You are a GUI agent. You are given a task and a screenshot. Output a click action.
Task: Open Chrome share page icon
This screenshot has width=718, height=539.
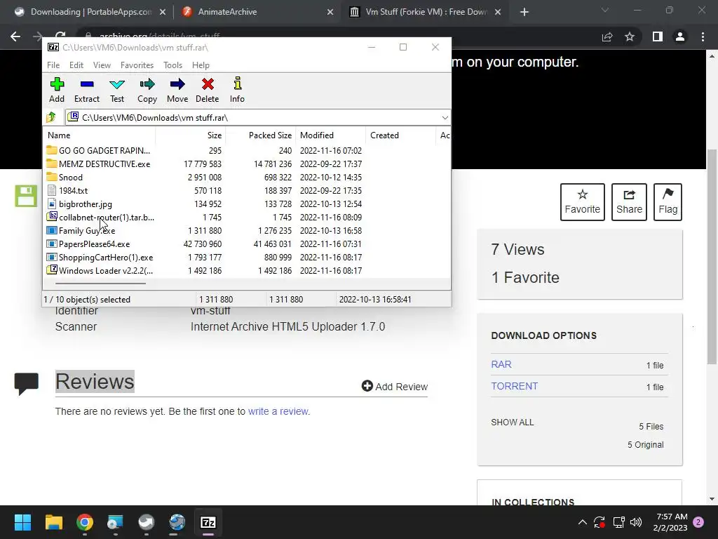(607, 36)
